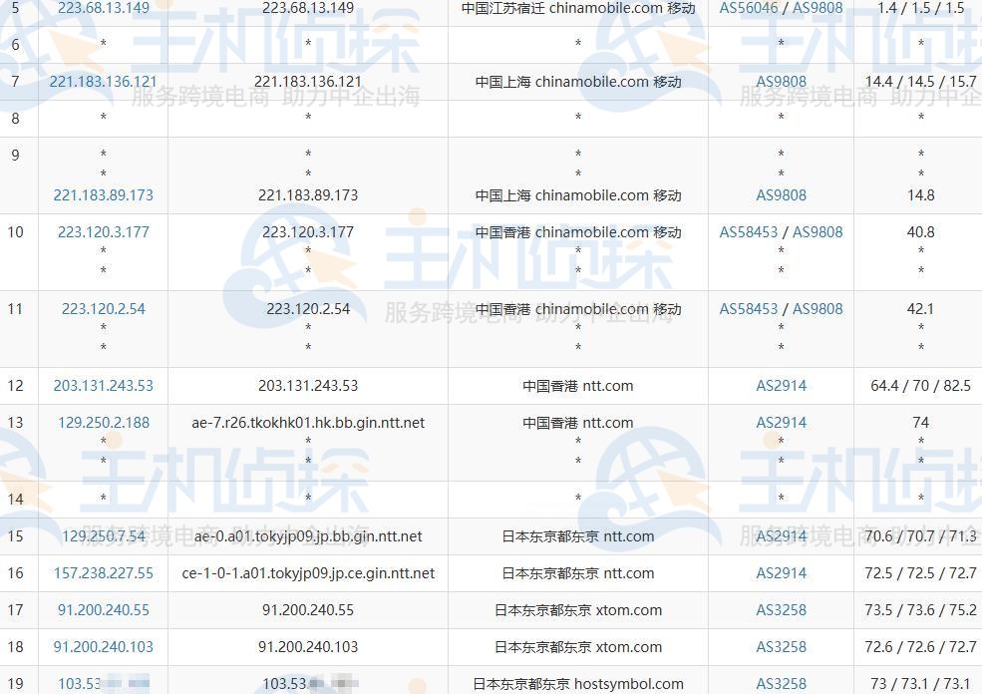Click AS58453 link on hop 10
This screenshot has height=694, width=982.
[750, 231]
